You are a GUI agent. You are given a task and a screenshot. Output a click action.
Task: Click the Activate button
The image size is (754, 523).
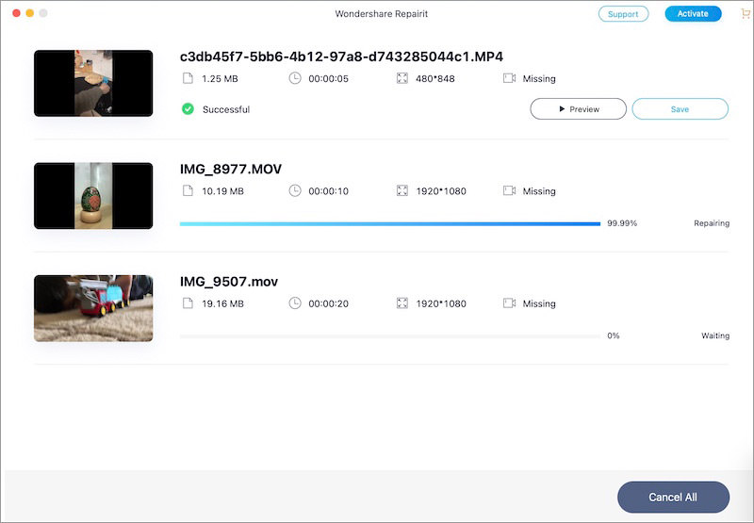(x=693, y=14)
